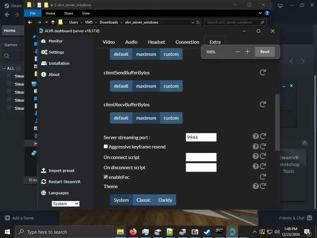This screenshot has height=238, width=317.
Task: Revert Aggressive keyframe resend setting
Action: (263, 146)
